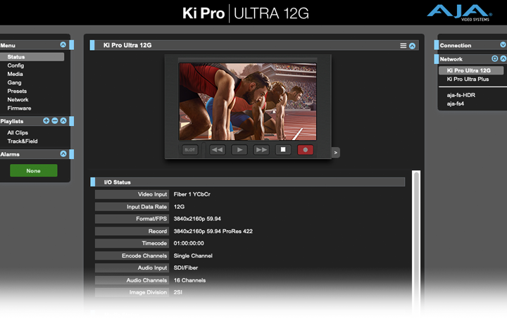The height and width of the screenshot is (321, 507).
Task: Click the Rewind button
Action: point(218,150)
